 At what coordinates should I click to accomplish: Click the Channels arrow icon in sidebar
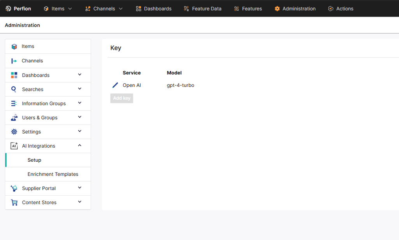click(x=14, y=61)
